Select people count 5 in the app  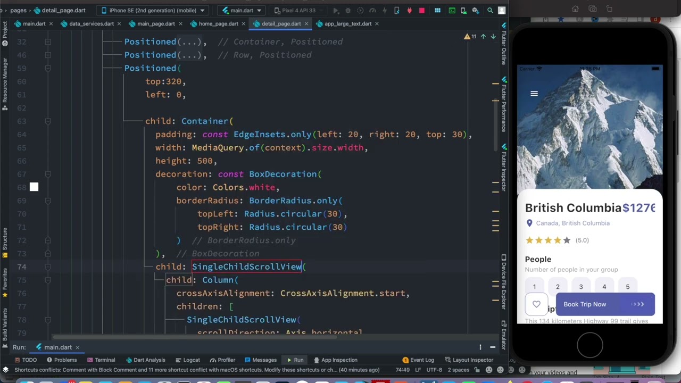[x=627, y=287]
